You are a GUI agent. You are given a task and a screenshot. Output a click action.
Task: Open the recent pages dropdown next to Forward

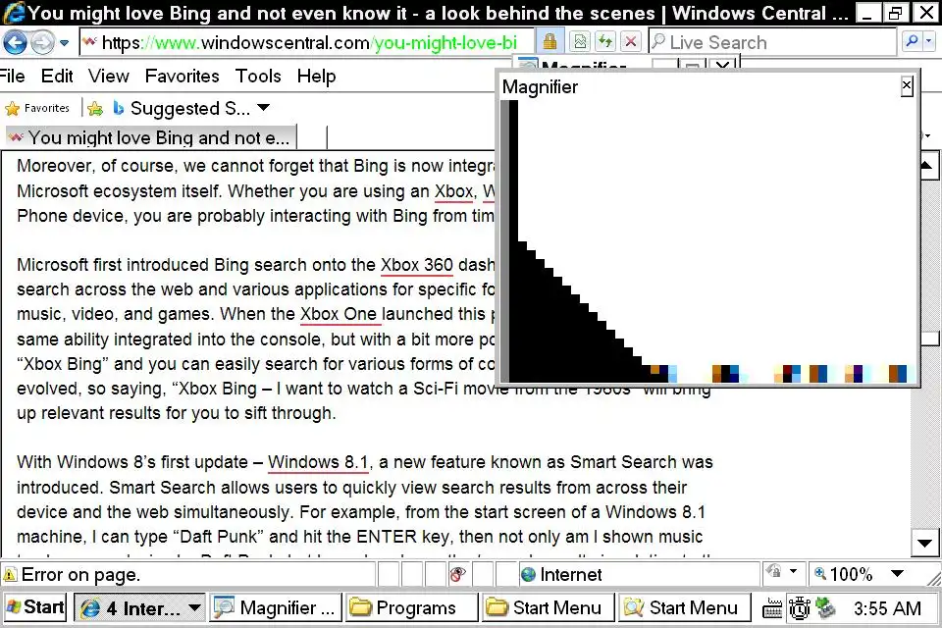tap(65, 42)
